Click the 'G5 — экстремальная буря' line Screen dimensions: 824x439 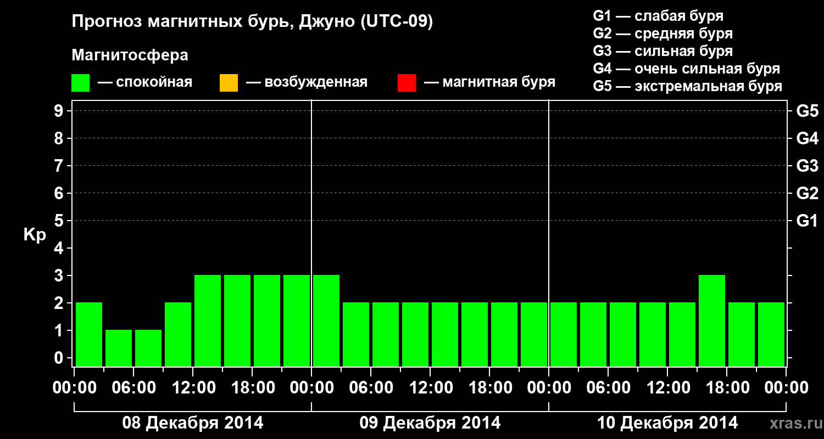[688, 86]
